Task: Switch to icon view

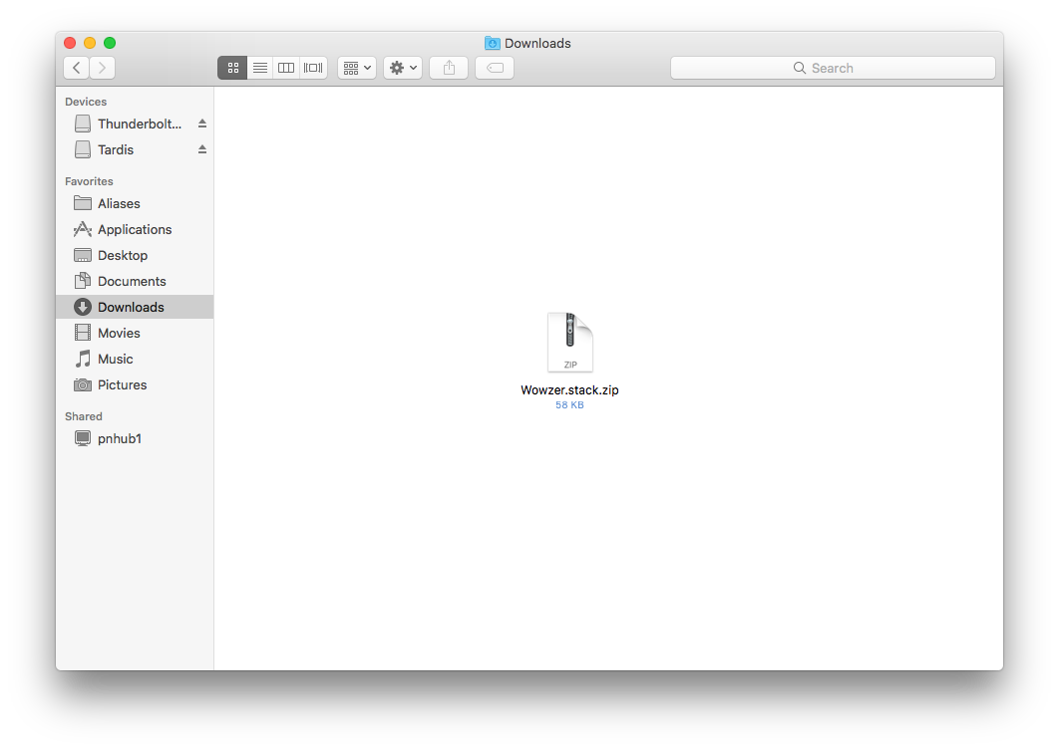Action: coord(232,68)
